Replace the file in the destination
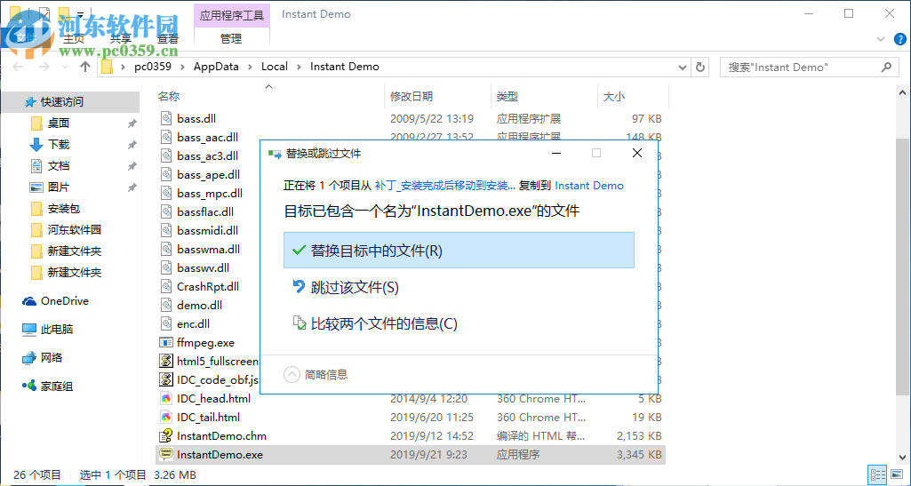 [459, 251]
